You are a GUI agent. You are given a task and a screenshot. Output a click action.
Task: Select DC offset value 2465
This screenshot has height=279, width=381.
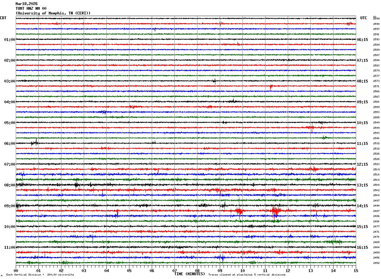pos(376,242)
